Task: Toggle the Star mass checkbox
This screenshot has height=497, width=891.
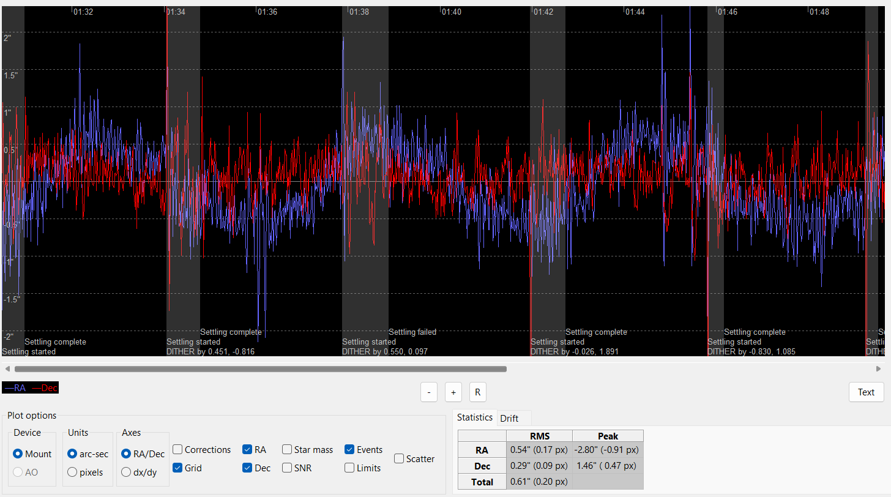Action: click(287, 450)
